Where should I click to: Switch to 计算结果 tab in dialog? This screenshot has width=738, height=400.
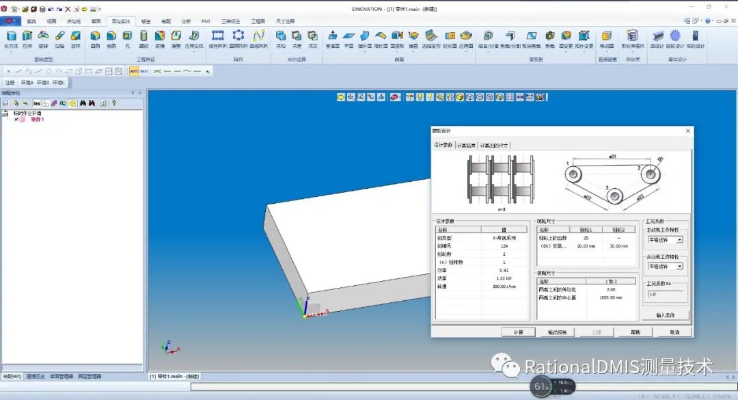click(x=466, y=145)
